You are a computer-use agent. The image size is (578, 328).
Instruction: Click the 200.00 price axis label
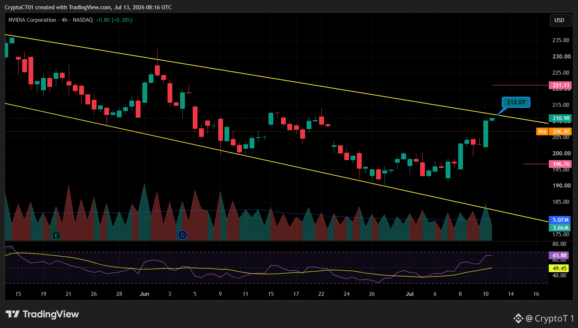pos(561,153)
